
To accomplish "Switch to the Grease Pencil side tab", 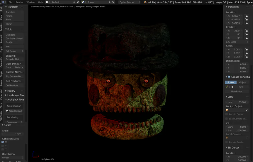I will pyautogui.click(x=1, y=62).
